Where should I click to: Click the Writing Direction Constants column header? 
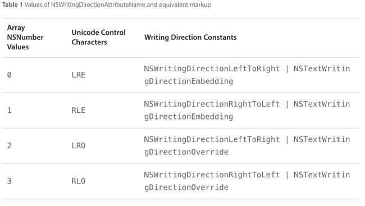click(190, 37)
